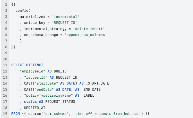Click the "employeeId" column string
The height and width of the screenshot is (118, 193).
32,71
